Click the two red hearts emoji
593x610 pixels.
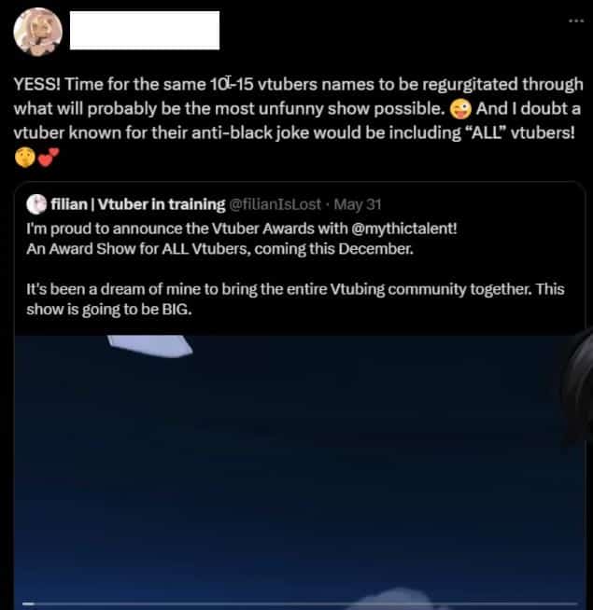[49, 158]
